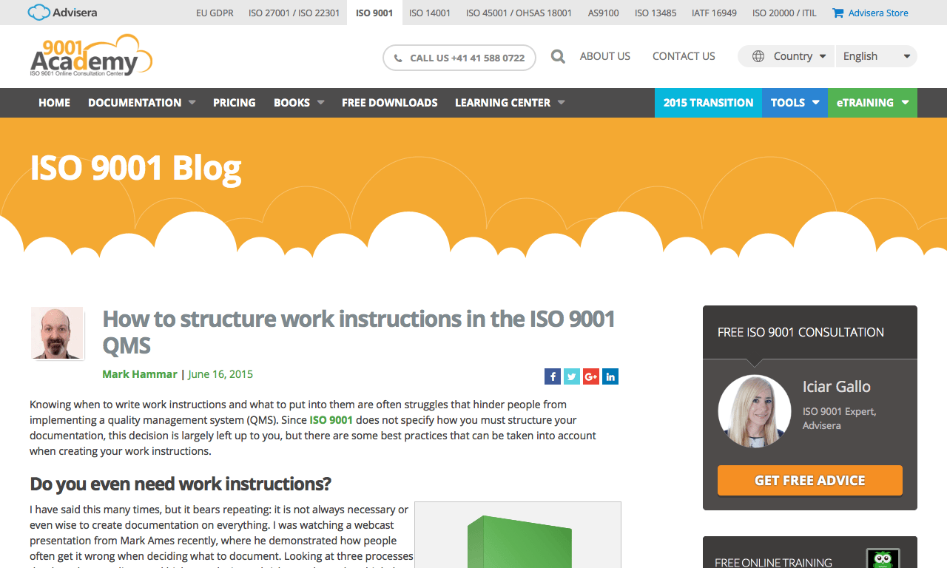Click the green box article image
The image size is (947, 568).
518,535
